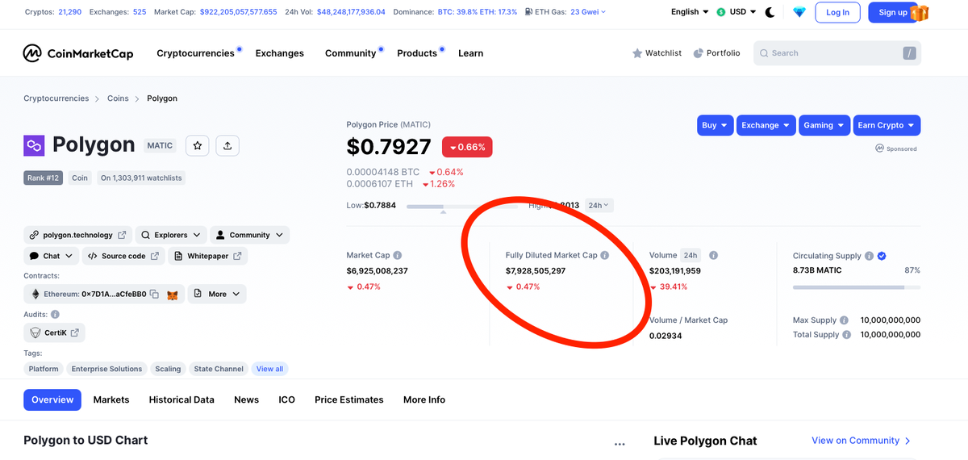Screen dimensions: 968x460
Task: Open the USD currency selector
Action: coord(737,12)
